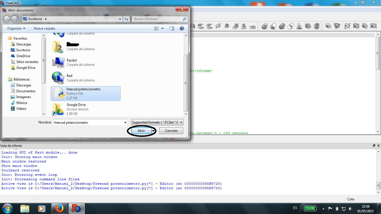This screenshot has width=381, height=214.
Task: Select Favoritos in navigation pane
Action: tap(20, 38)
